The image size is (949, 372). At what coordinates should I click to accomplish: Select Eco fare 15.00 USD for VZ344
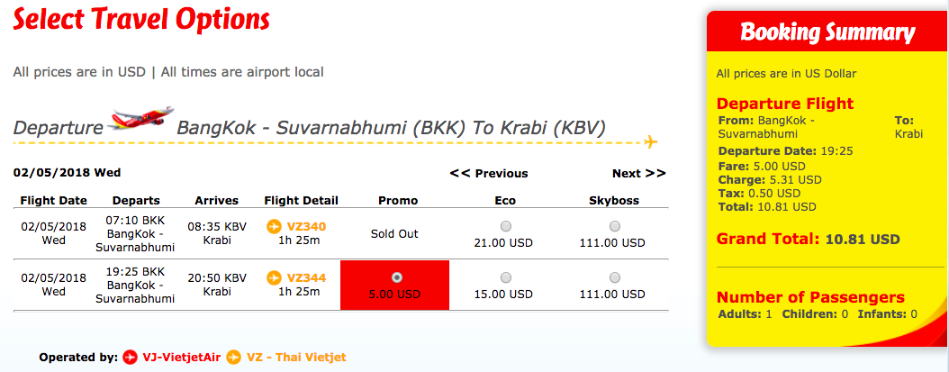point(506,277)
